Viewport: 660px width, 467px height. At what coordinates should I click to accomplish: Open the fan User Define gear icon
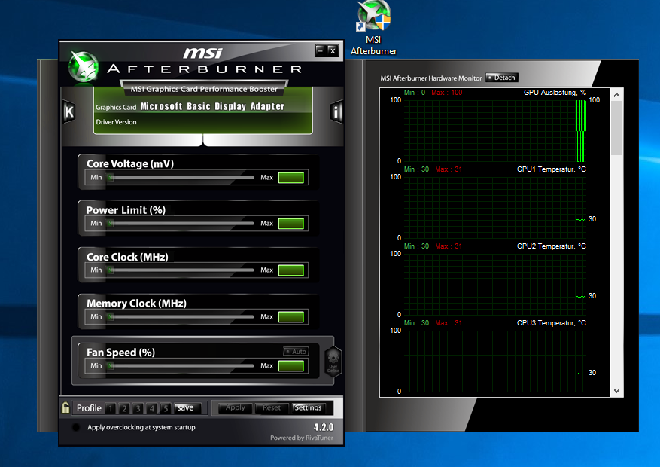pyautogui.click(x=333, y=361)
